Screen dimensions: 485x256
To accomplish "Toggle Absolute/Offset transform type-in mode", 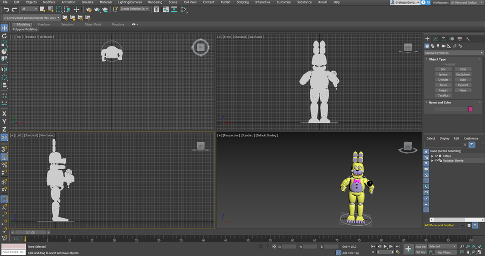I will click(x=274, y=246).
